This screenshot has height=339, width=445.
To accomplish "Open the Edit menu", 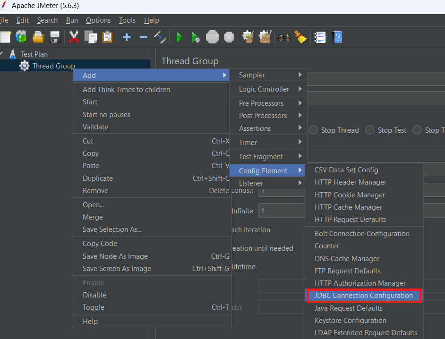I will click(x=23, y=20).
